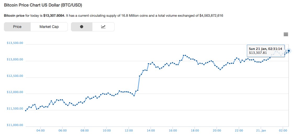294x137 pixels.
Task: Switch to the line chart style
Action: click(103, 27)
